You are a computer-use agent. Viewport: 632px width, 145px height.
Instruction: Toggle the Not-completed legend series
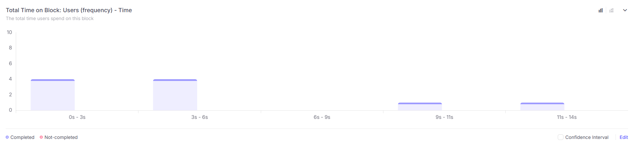pyautogui.click(x=59, y=137)
